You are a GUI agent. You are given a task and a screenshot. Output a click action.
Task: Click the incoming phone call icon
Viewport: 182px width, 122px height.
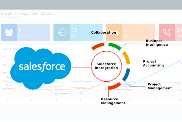[167, 32]
